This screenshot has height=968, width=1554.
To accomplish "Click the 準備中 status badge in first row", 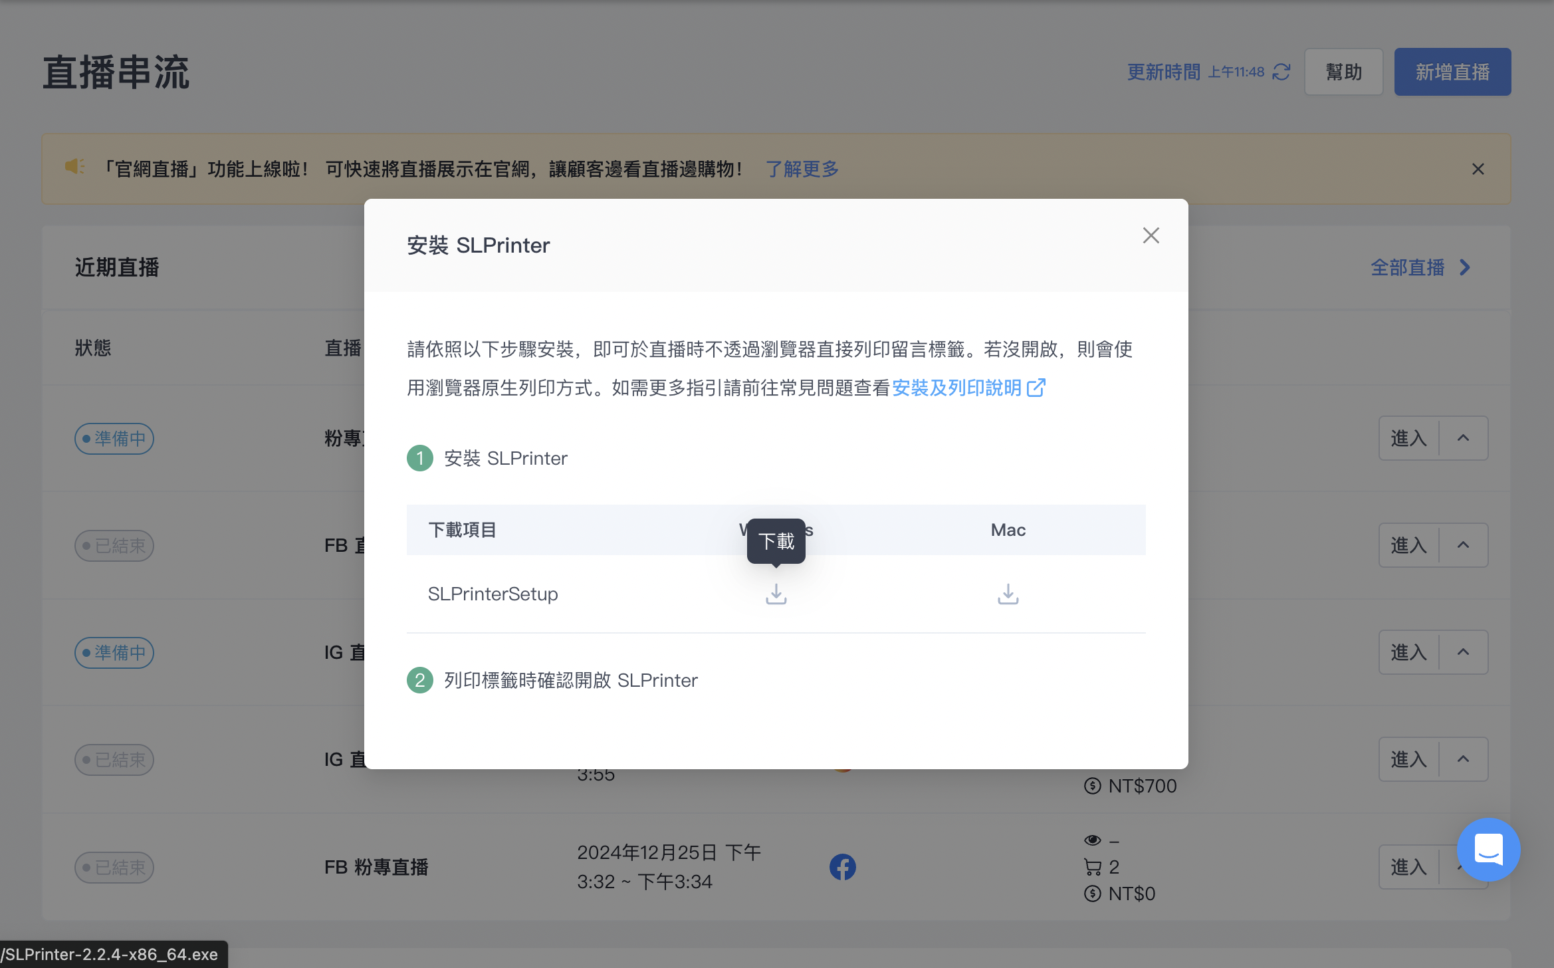I will point(114,439).
